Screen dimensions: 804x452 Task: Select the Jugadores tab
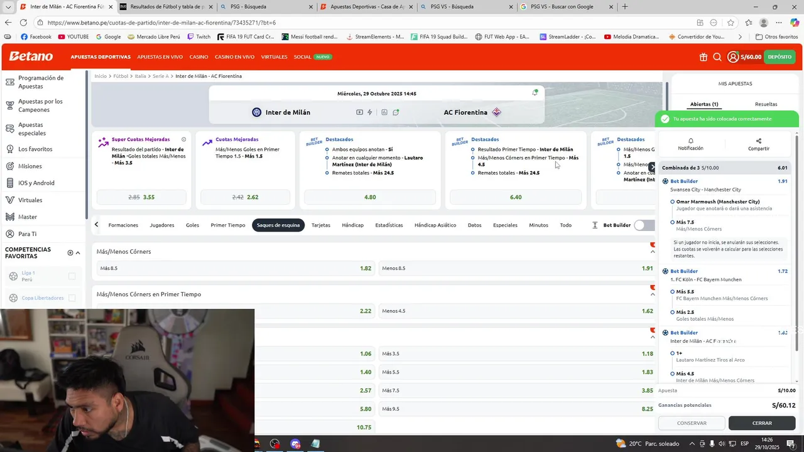click(x=162, y=225)
